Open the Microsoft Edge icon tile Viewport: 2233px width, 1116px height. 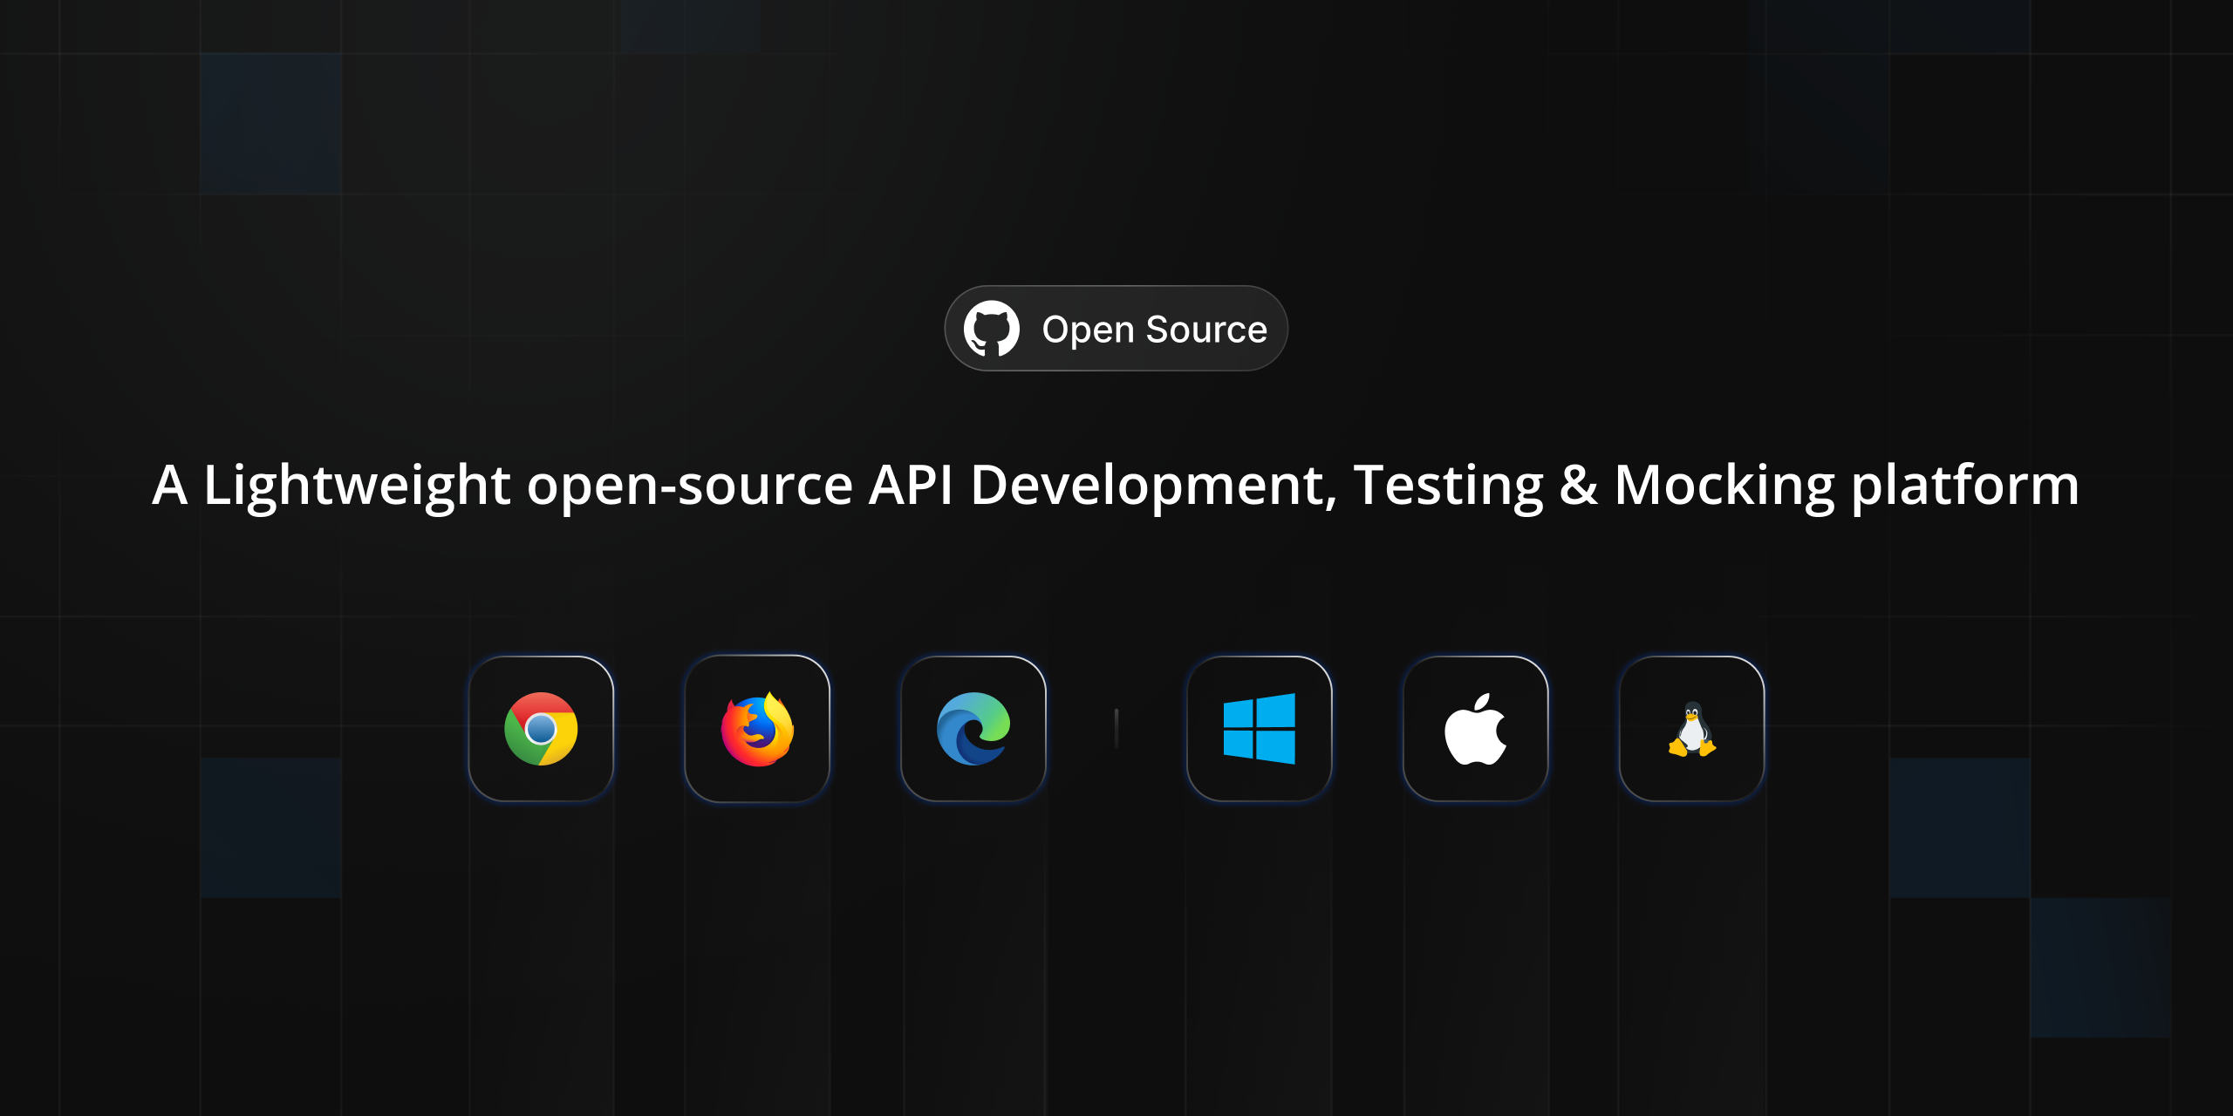coord(973,729)
